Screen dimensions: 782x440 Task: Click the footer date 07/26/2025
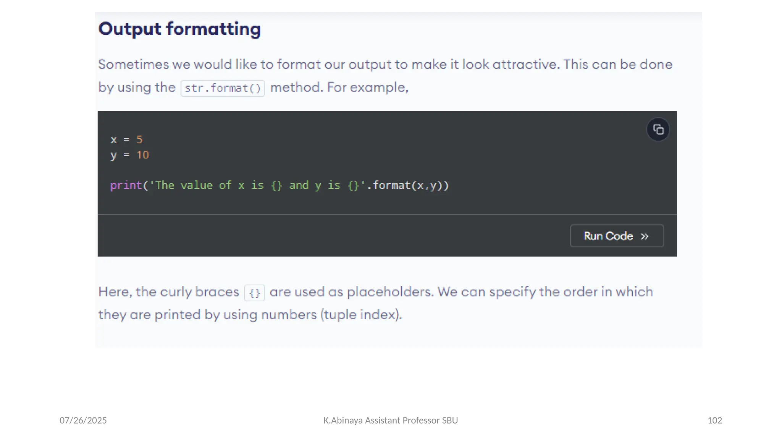tap(83, 421)
